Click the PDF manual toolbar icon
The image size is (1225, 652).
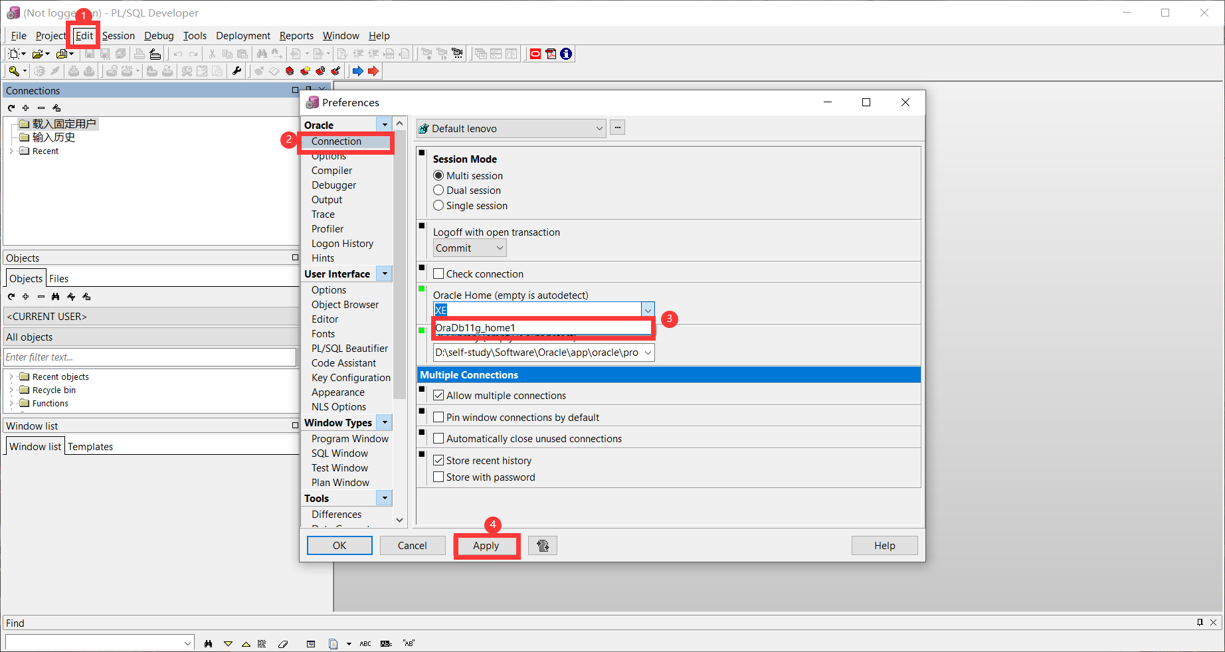click(551, 54)
